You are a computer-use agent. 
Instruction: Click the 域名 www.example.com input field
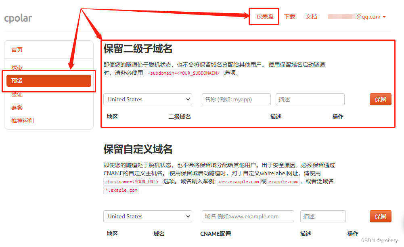coord(247,216)
